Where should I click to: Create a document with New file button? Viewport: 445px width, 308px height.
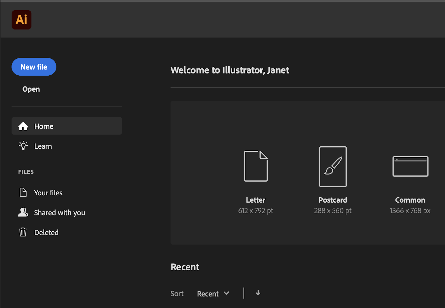click(34, 67)
